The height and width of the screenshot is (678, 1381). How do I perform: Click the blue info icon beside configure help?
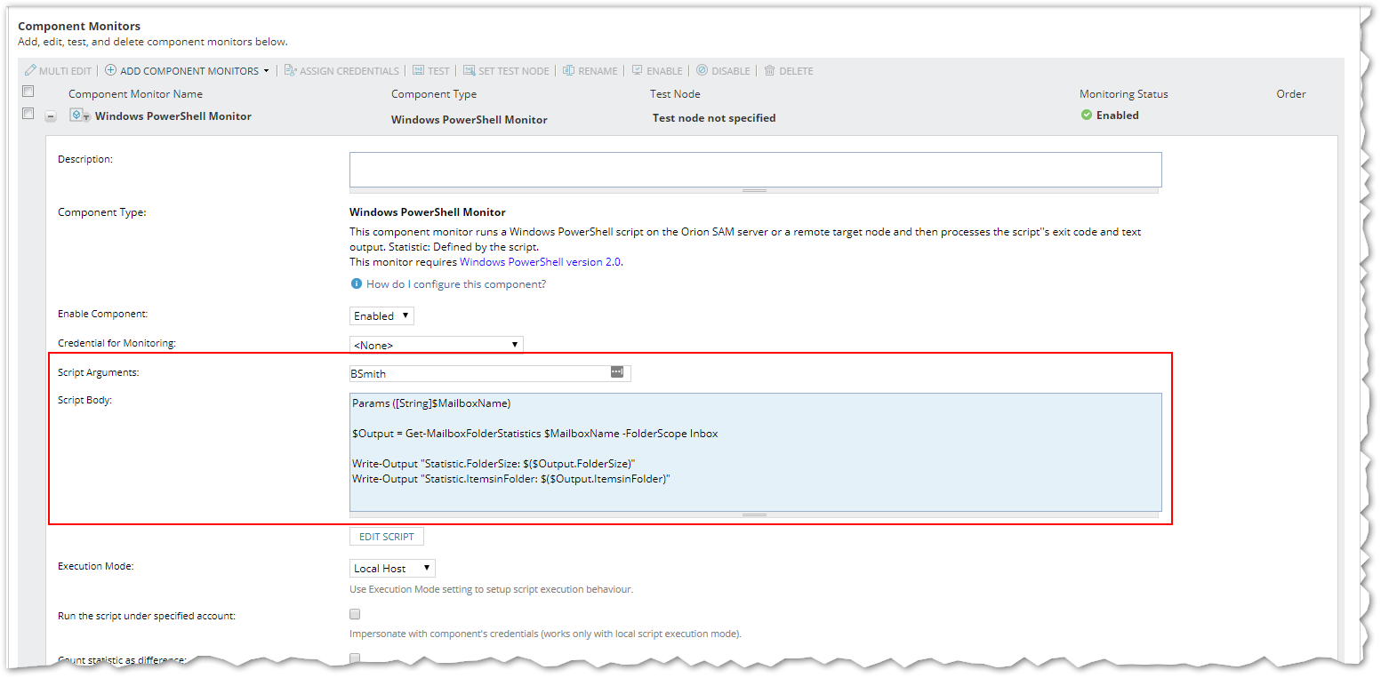pyautogui.click(x=357, y=283)
